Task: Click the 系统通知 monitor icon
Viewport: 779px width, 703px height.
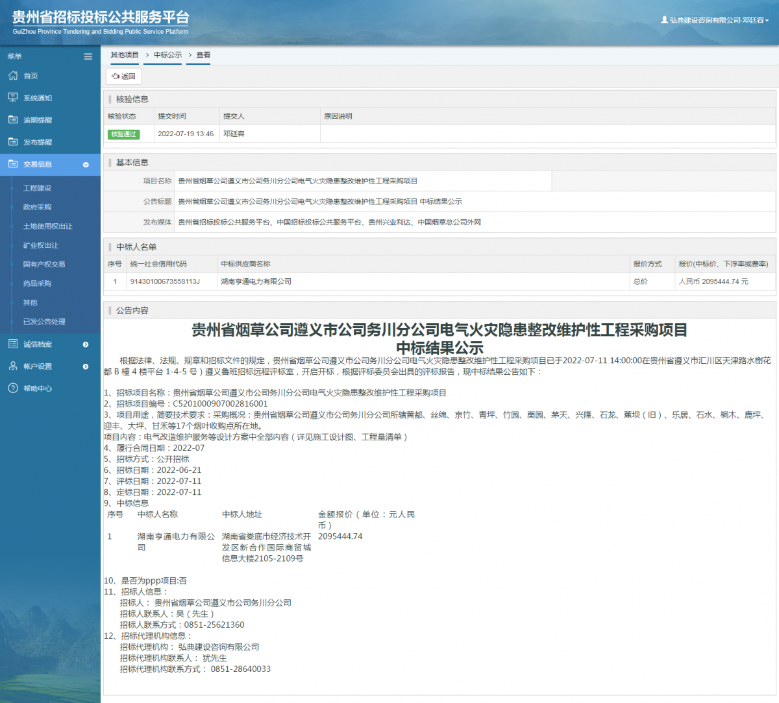Action: click(13, 98)
